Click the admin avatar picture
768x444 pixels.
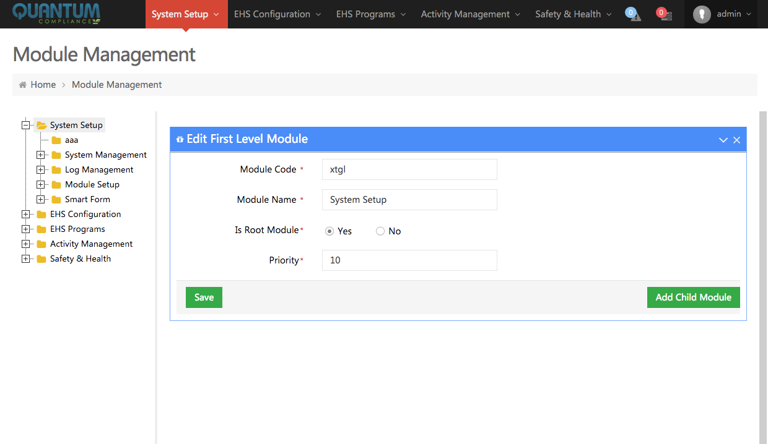pos(702,14)
